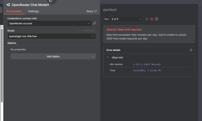This screenshot has width=202, height=121.
Task: Click the '12/2/2025, 5:32:06 PM' time value
Action: tap(147, 71)
